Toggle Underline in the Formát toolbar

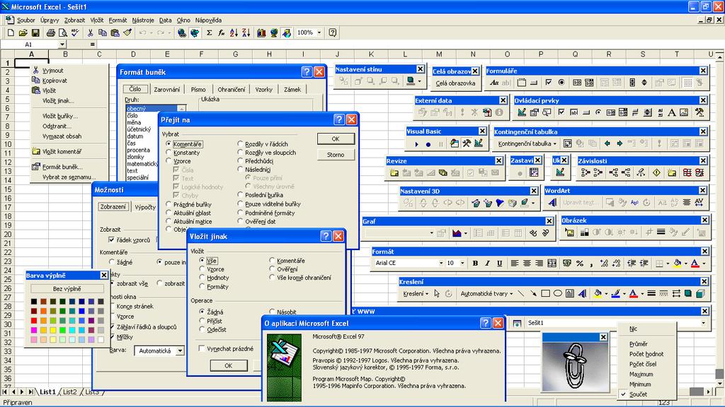[499, 263]
